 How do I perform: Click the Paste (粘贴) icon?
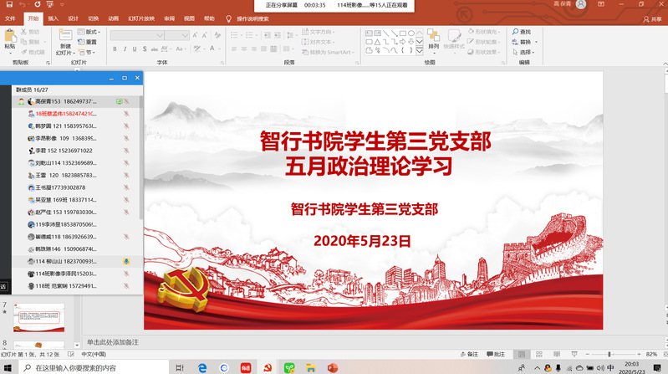[9, 38]
